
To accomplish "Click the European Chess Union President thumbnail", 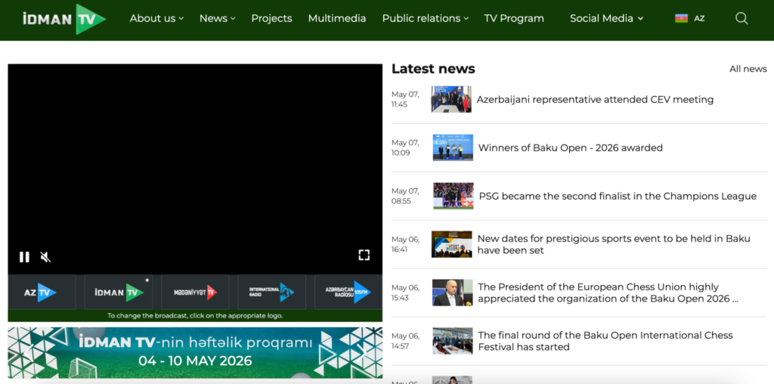I will (452, 293).
